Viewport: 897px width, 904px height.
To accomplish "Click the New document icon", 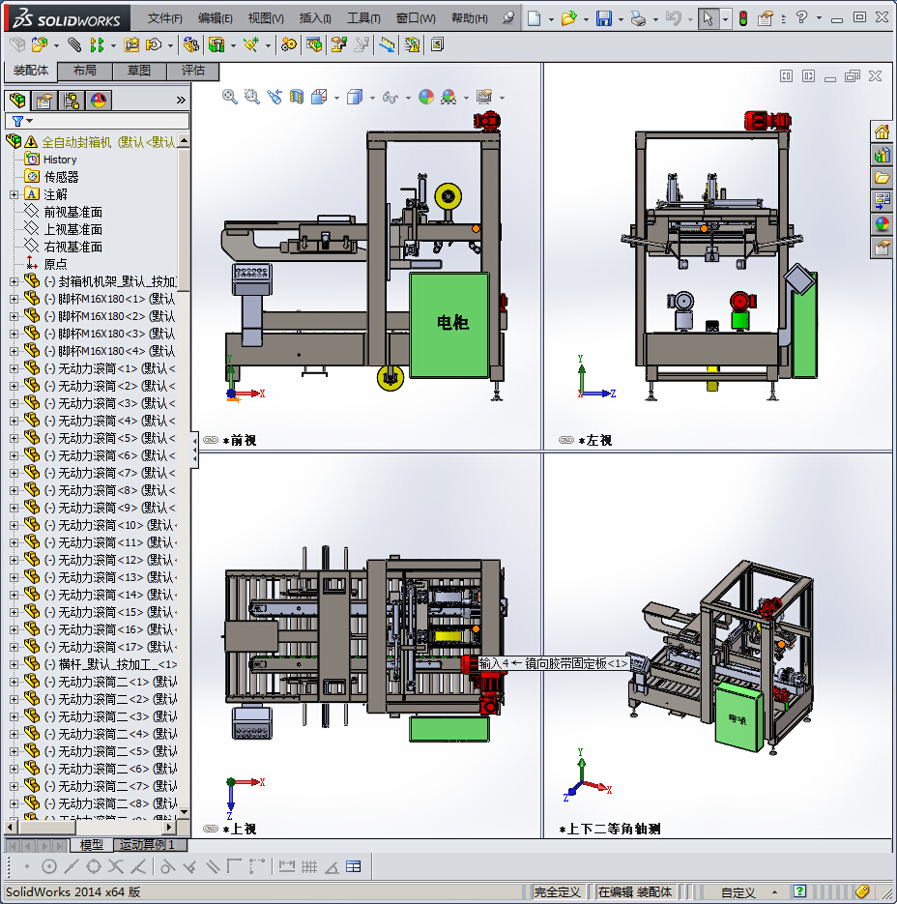I will (534, 18).
